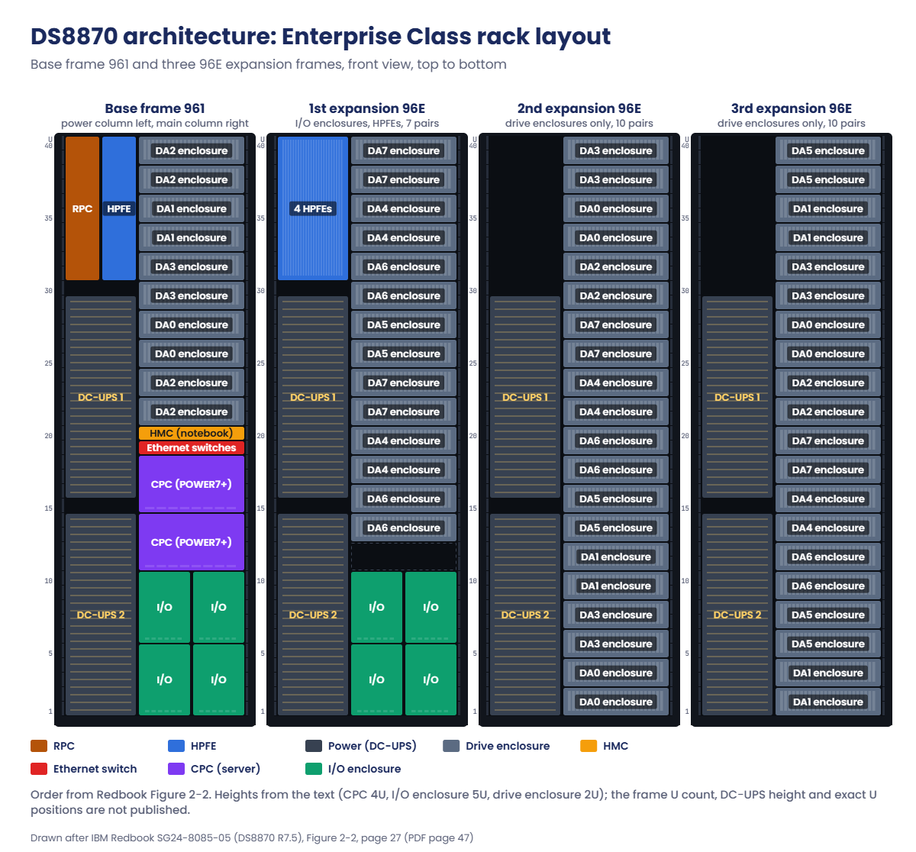
Task: Click the "DS8870 architecture" main title
Action: coord(321,36)
